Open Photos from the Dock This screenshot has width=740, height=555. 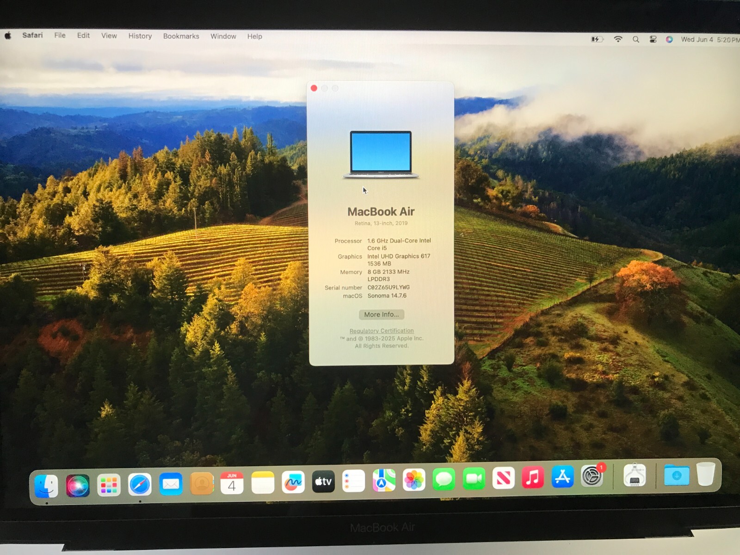pyautogui.click(x=414, y=480)
